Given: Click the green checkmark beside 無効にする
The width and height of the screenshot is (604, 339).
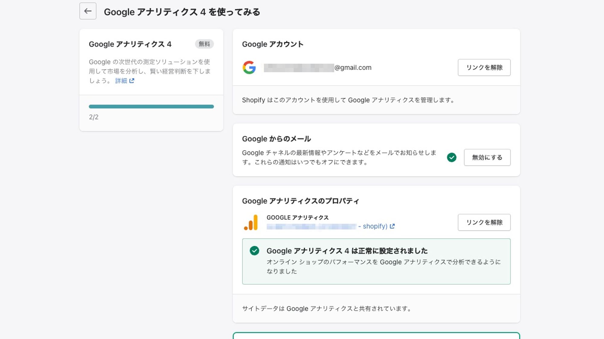Looking at the screenshot, I should 452,157.
